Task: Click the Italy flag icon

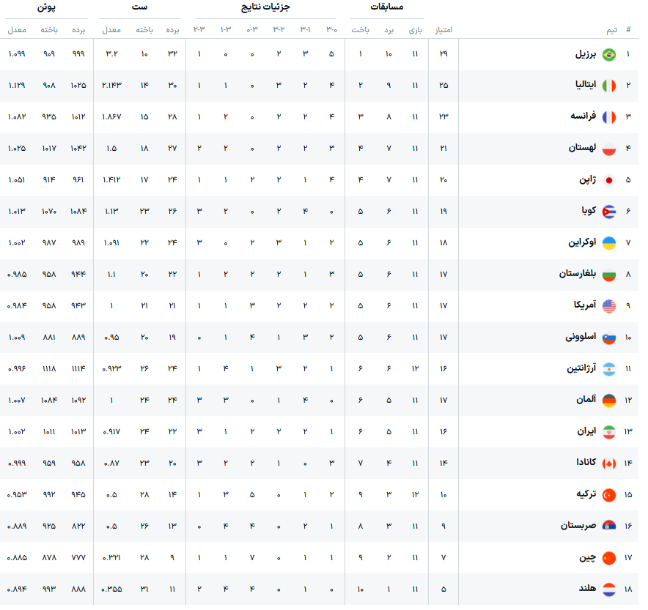Action: [608, 86]
